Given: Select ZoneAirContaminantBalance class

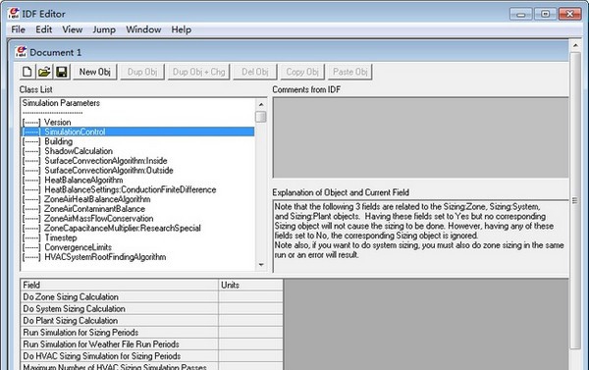Looking at the screenshot, I should click(x=137, y=209).
